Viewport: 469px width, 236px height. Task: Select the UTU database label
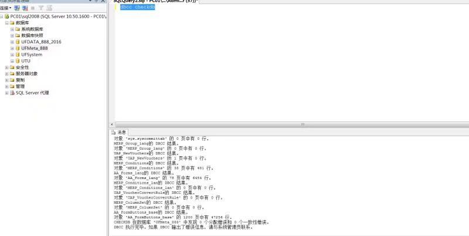[26, 61]
